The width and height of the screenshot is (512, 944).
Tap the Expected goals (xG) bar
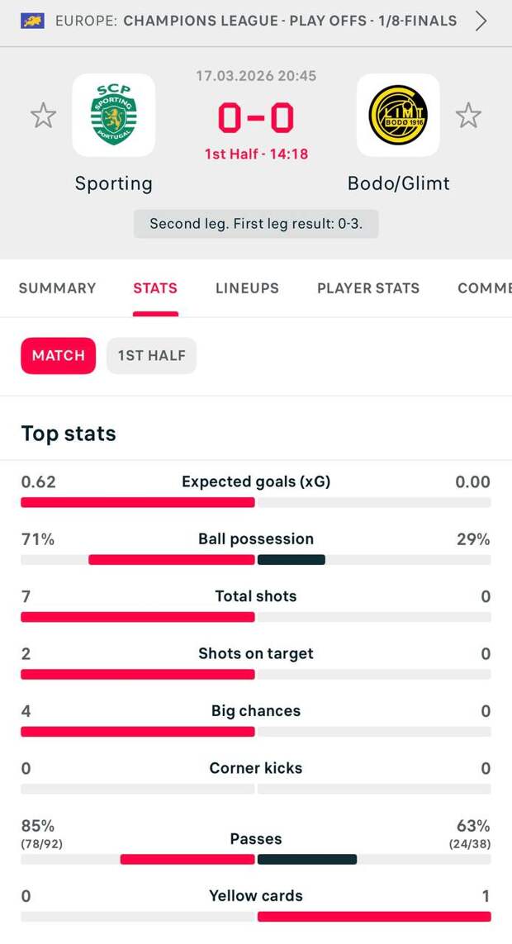click(256, 502)
